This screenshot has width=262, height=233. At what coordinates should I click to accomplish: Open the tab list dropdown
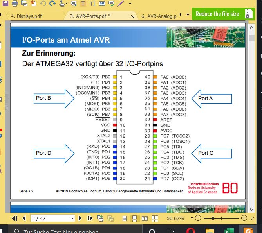click(188, 14)
